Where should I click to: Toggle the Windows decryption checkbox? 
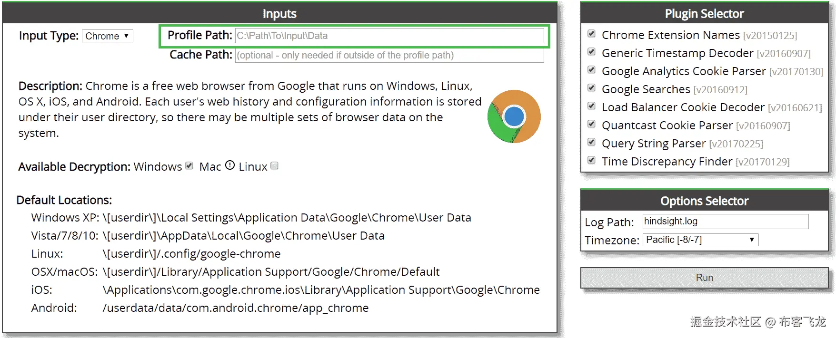click(x=189, y=166)
